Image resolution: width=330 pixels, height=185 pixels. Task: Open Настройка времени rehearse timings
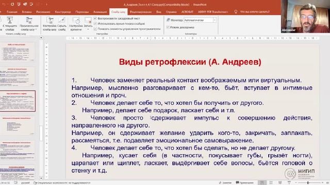click(76, 24)
